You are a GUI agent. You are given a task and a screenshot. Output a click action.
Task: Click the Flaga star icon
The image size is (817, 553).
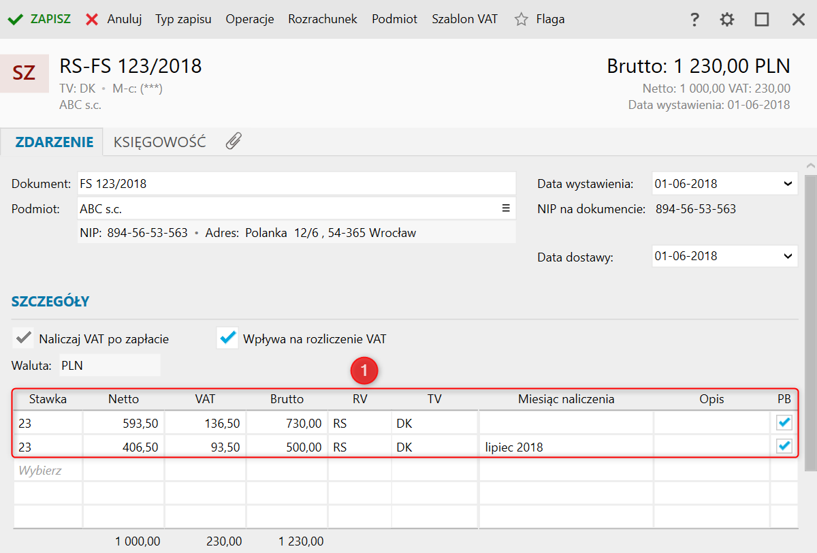(x=522, y=19)
